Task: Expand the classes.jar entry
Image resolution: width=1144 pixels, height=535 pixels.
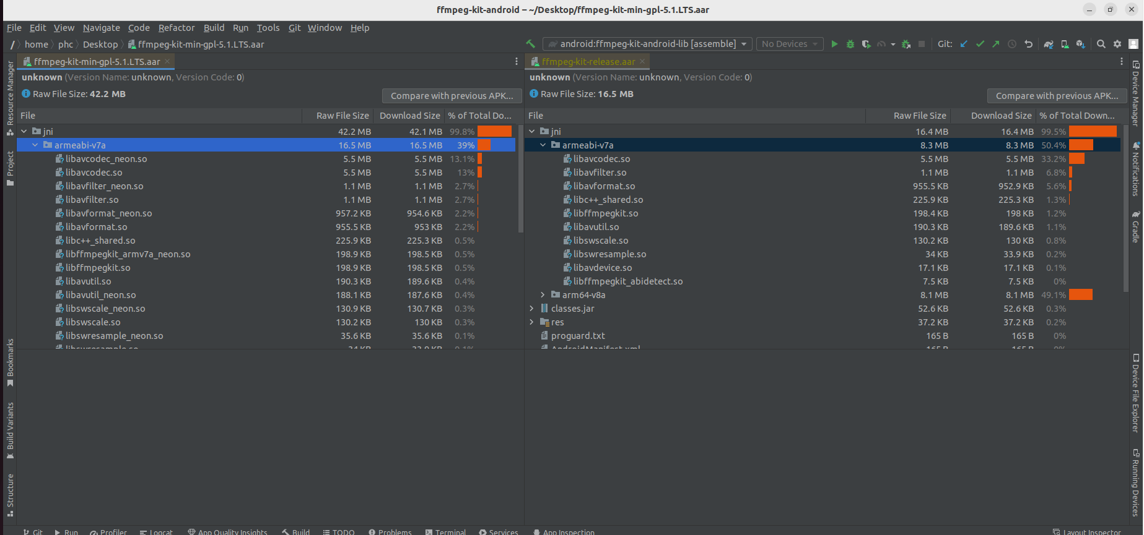Action: click(x=532, y=308)
